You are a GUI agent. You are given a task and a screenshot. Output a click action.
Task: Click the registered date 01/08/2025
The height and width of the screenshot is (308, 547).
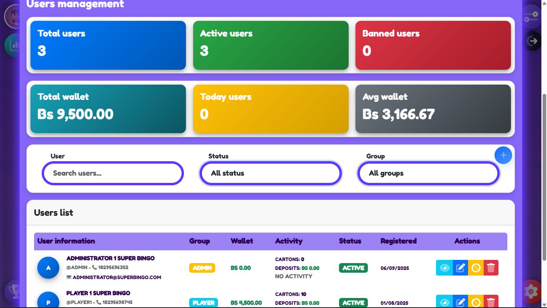[395, 303]
